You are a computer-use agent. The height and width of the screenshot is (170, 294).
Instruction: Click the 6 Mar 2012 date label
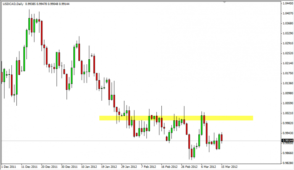click(x=208, y=167)
